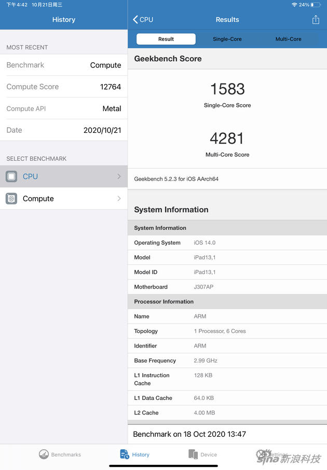This screenshot has height=470, width=327.
Task: Tap the CPU chip icon in sidebar
Action: pos(11,176)
